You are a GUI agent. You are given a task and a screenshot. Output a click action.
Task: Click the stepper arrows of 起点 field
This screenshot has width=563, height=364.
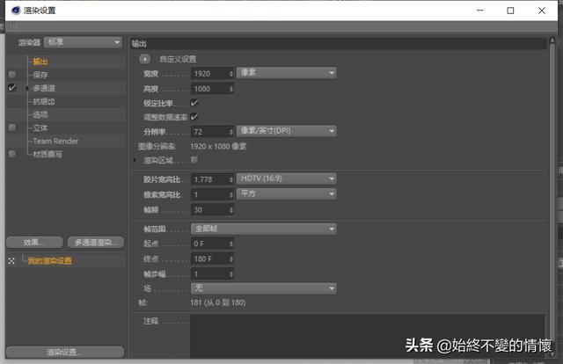[231, 244]
